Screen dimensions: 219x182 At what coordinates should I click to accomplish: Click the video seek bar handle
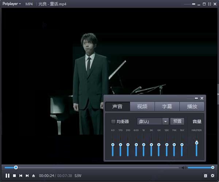tap(16, 167)
